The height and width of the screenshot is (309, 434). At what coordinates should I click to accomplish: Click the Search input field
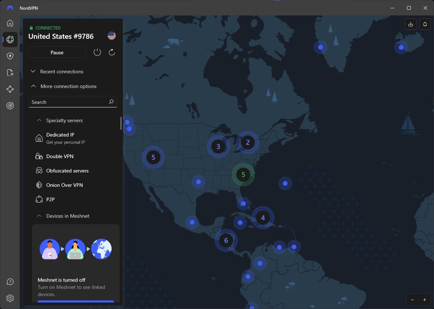click(x=73, y=102)
